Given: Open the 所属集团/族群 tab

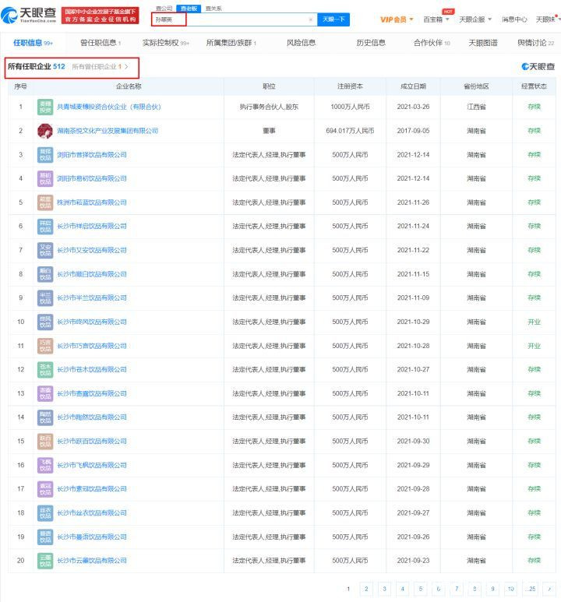Looking at the screenshot, I should [x=231, y=43].
